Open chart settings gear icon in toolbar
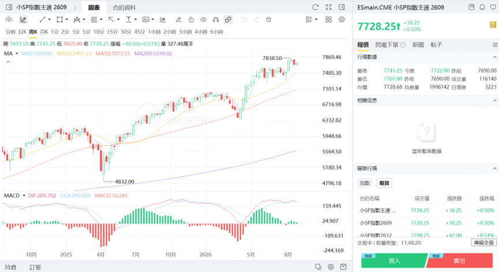 (x=342, y=20)
